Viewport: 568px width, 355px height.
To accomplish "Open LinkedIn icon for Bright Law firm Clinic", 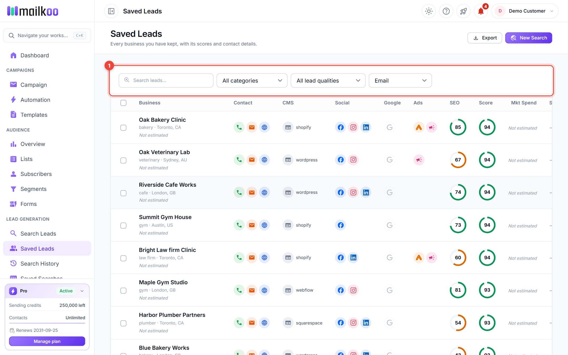I will click(x=353, y=257).
